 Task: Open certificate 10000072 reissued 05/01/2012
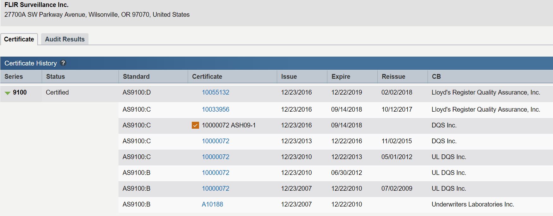coord(216,157)
